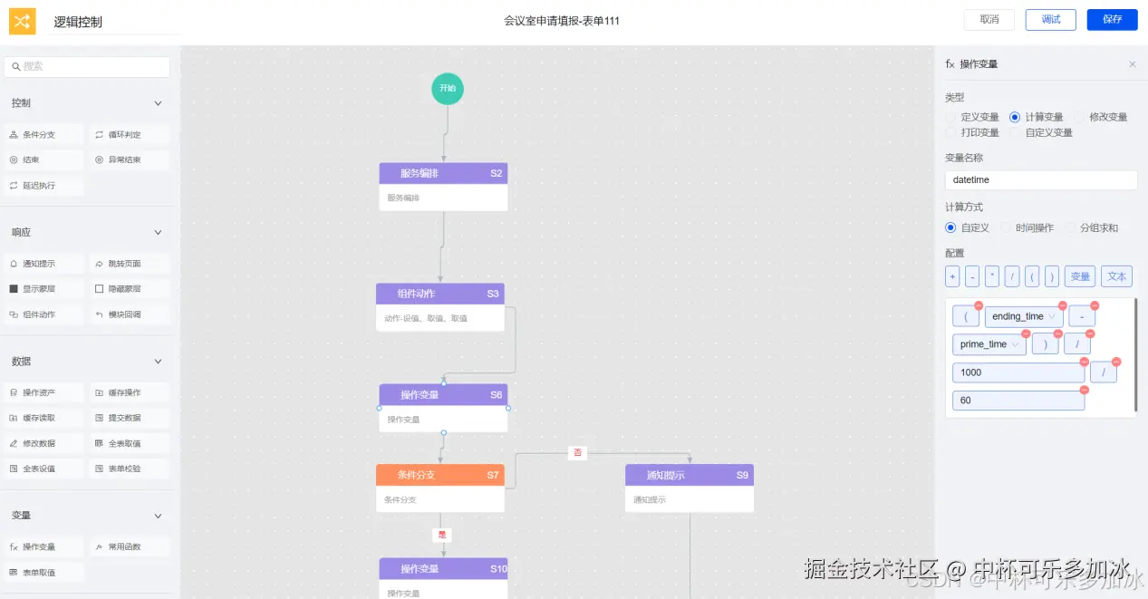Select the 开始 start node
The image size is (1148, 599).
pyautogui.click(x=448, y=89)
